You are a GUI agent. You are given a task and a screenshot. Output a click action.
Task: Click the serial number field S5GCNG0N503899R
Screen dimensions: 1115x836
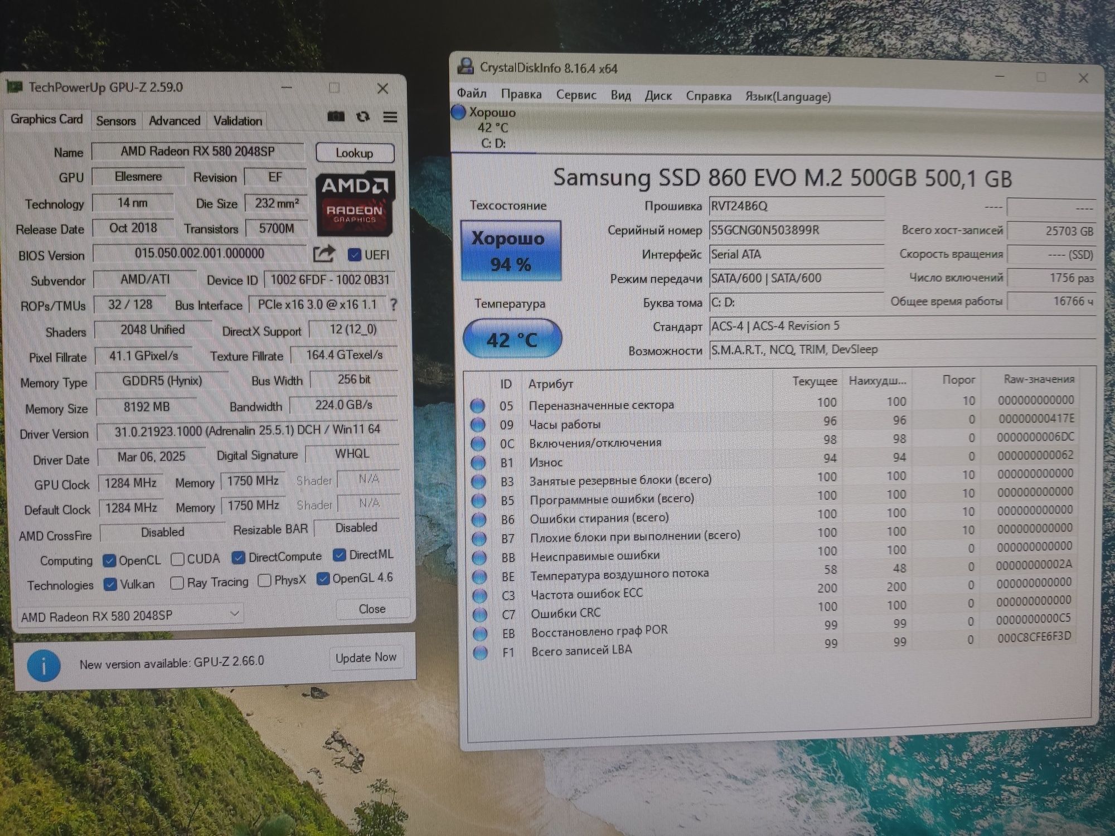pyautogui.click(x=796, y=230)
